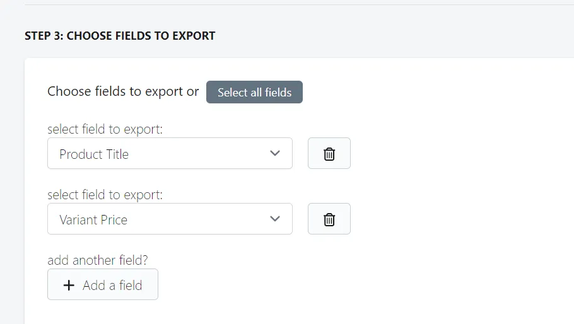
Task: Click the trash can next to Variant Price
Action: [x=329, y=219]
